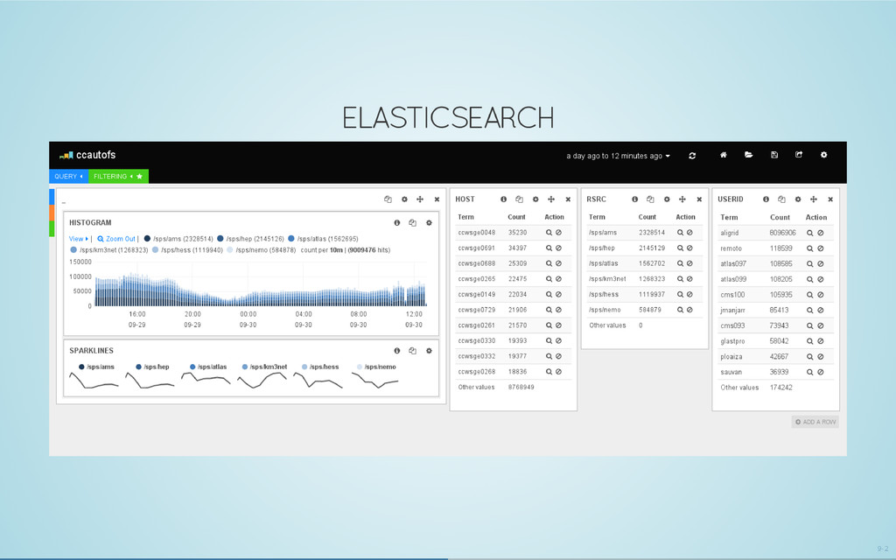Configure the SPARKLINES panel gear

point(429,351)
